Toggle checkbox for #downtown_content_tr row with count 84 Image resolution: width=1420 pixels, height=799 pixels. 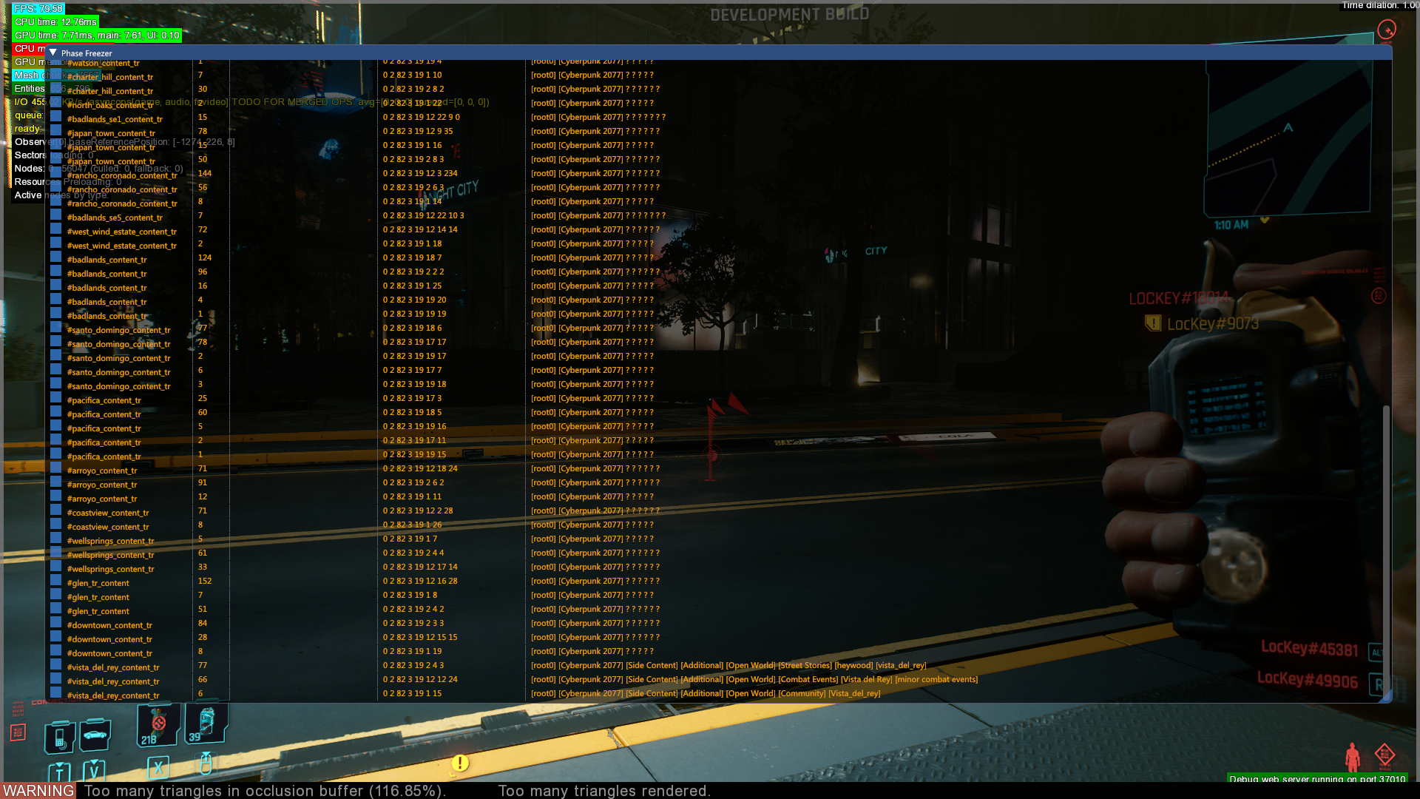[x=55, y=623]
